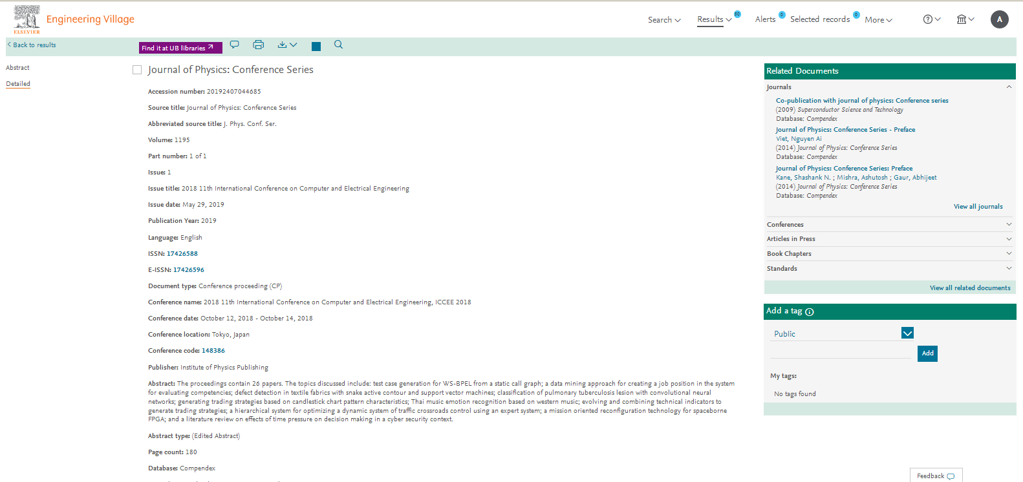Click the info icon beside Add a tag
This screenshot has width=1023, height=482.
pyautogui.click(x=810, y=312)
